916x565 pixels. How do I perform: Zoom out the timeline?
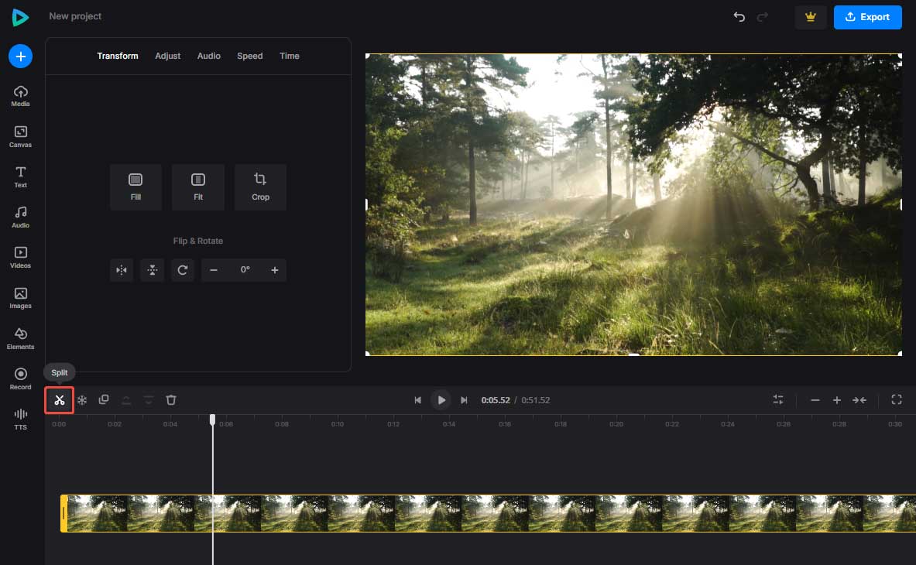tap(815, 400)
